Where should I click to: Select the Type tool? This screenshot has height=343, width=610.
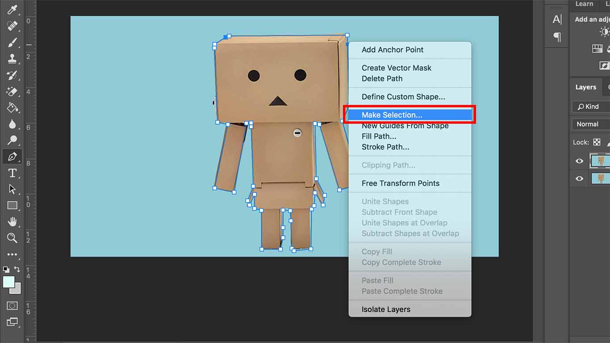click(x=12, y=173)
